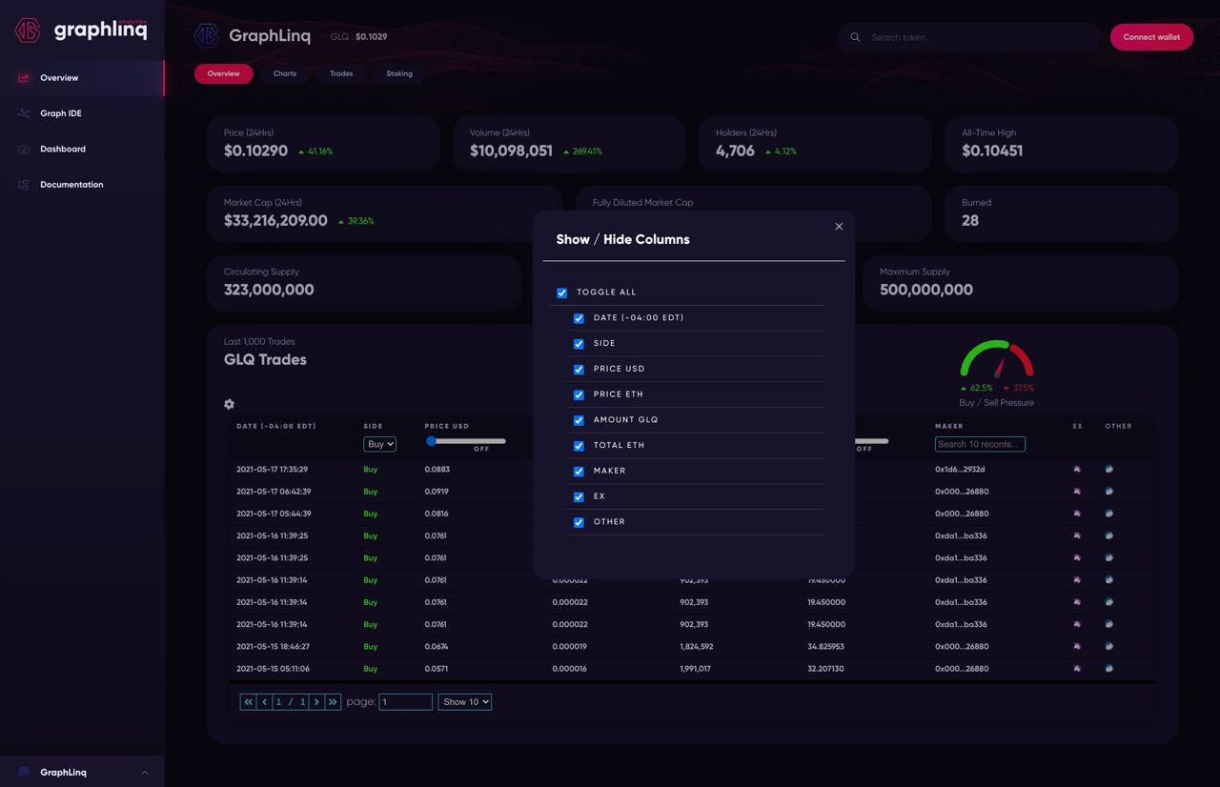Click the Connect wallet button
Screen dimensions: 1220x787
click(x=1151, y=37)
